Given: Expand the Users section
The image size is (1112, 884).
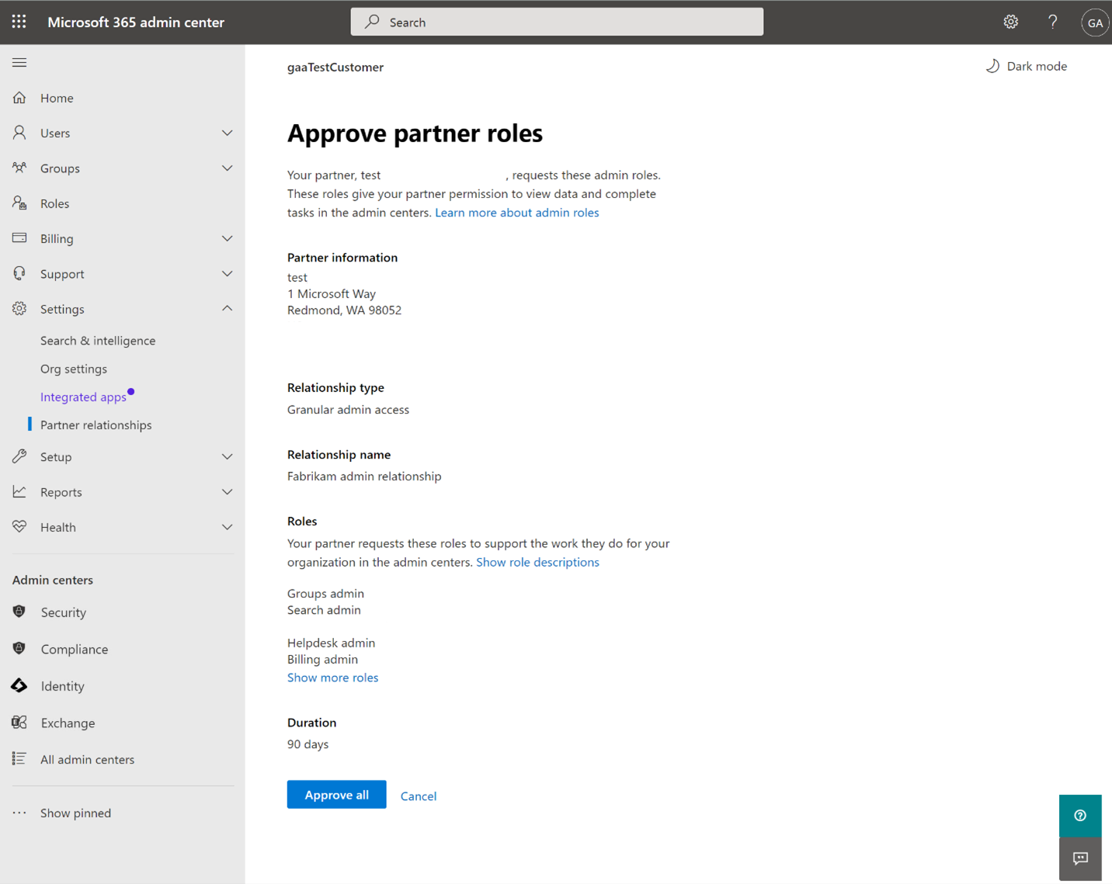Looking at the screenshot, I should click(227, 133).
